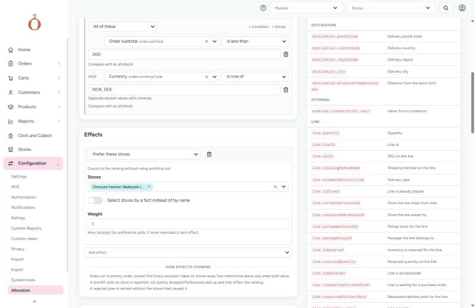Viewport: 475px width, 308px height.
Task: Expand the Stores selection dropdown arrow
Action: 284,186
